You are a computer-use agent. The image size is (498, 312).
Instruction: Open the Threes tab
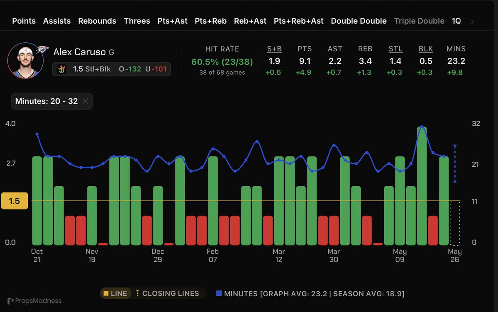[137, 21]
